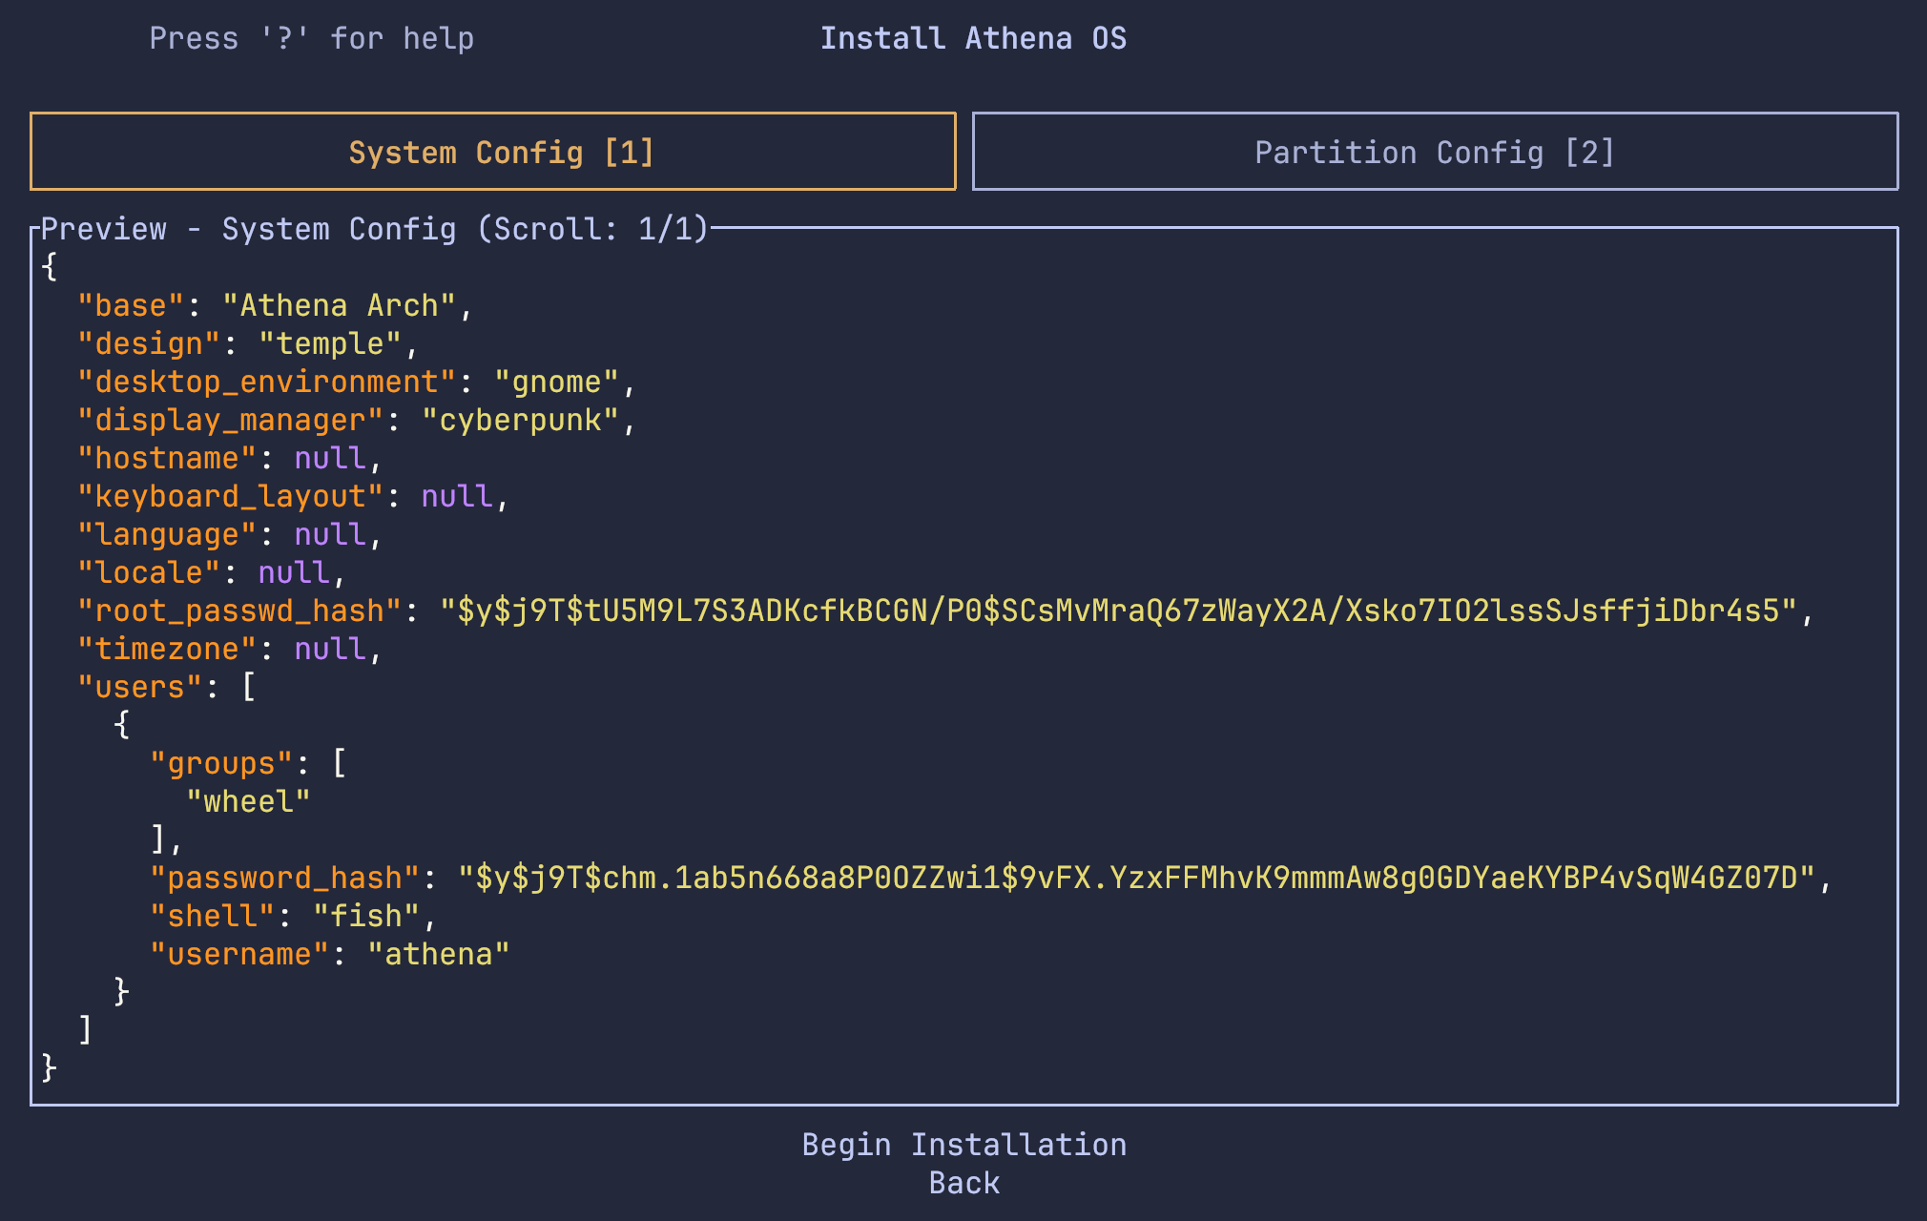Image resolution: width=1927 pixels, height=1221 pixels.
Task: Click the "gnome" desktop environment value
Action: pyautogui.click(x=556, y=382)
